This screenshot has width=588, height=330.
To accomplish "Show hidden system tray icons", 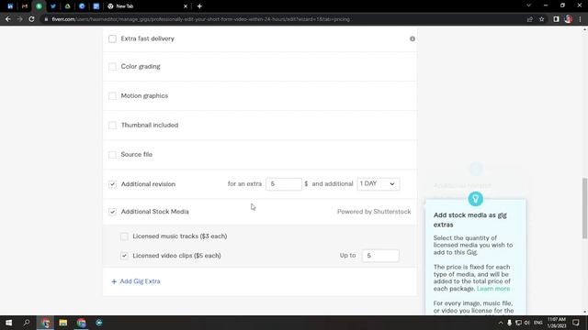I will click(500, 323).
